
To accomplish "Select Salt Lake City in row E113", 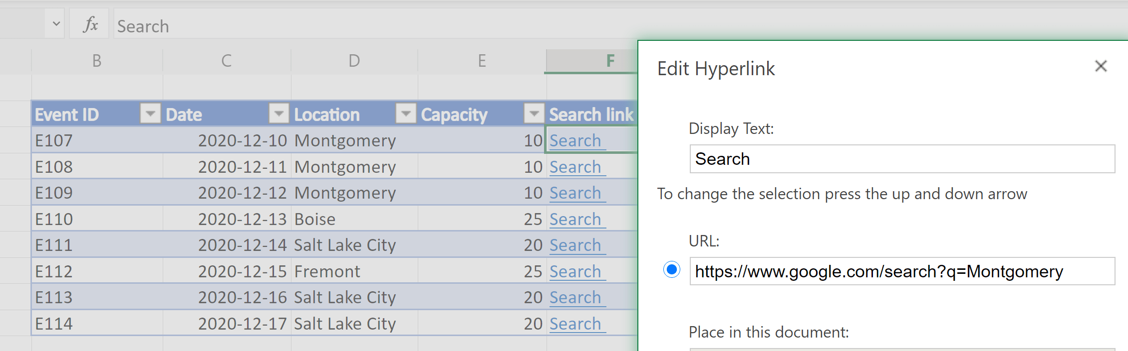I will tap(354, 297).
